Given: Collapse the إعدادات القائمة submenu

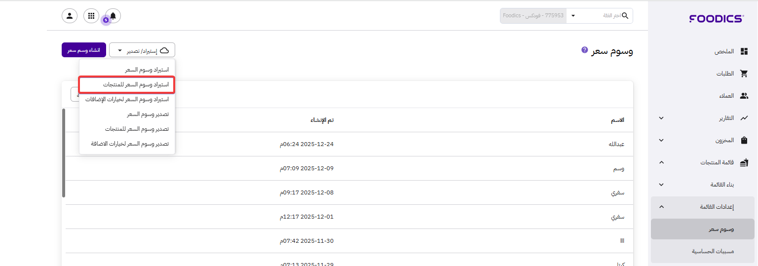Looking at the screenshot, I should click(x=661, y=207).
